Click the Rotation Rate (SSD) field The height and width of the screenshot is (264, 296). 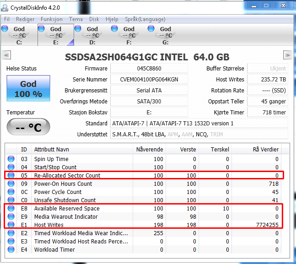coord(268,90)
